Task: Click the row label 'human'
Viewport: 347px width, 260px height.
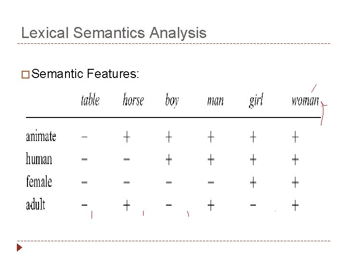Action: coord(39,159)
